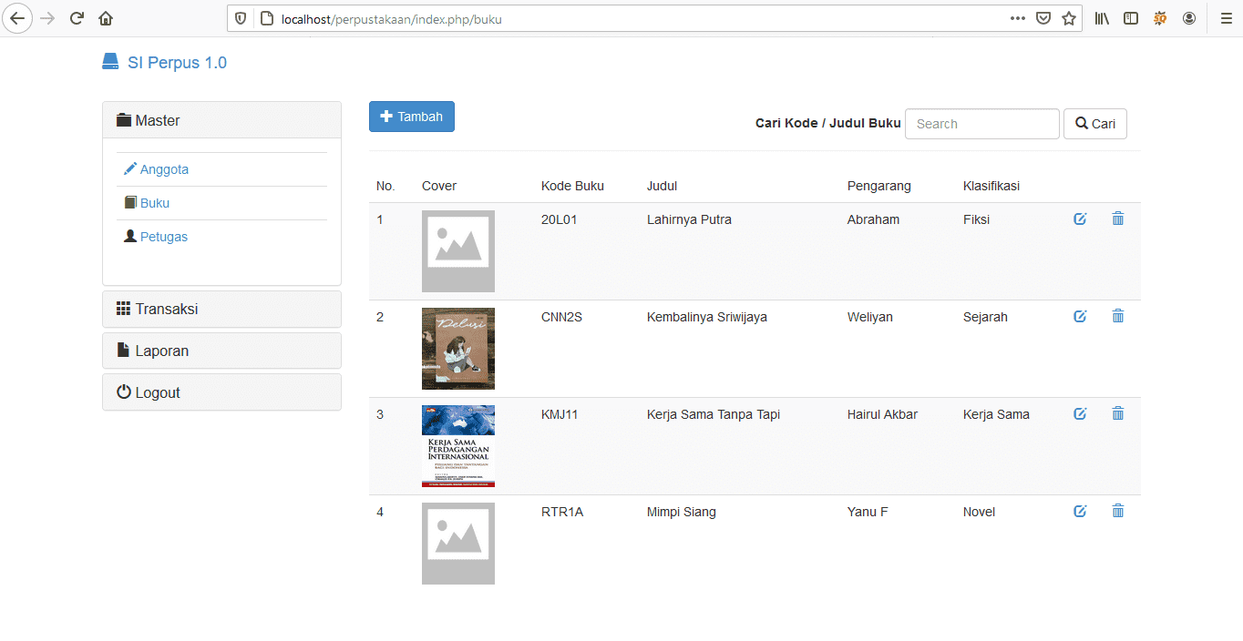
Task: Open the Petugas link
Action: pyautogui.click(x=164, y=236)
